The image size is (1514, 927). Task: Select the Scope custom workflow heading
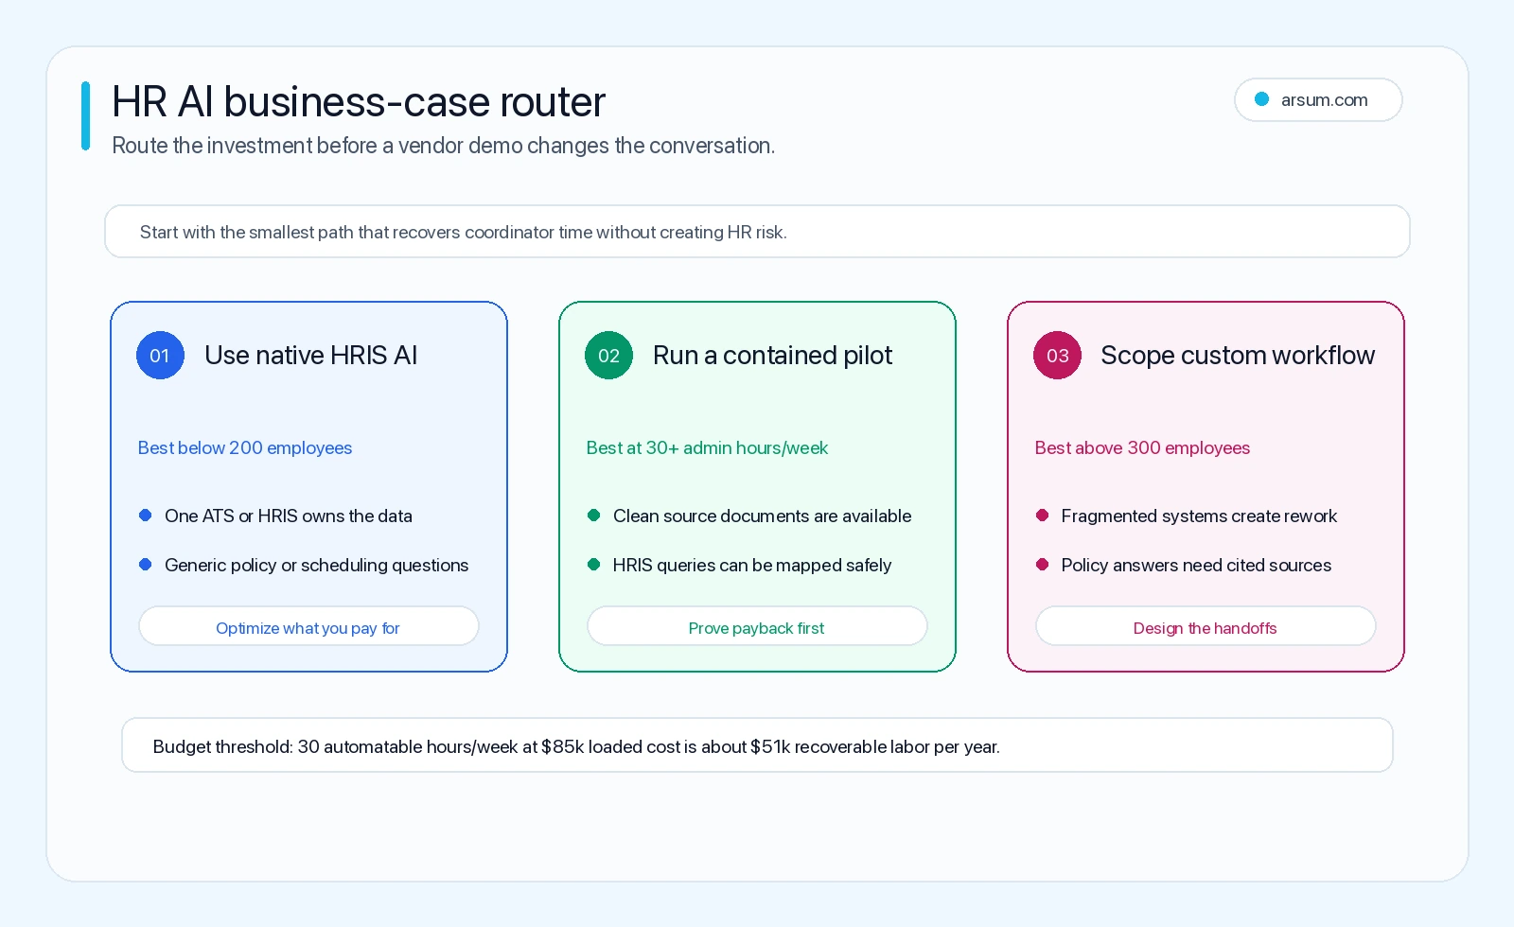pyautogui.click(x=1238, y=356)
